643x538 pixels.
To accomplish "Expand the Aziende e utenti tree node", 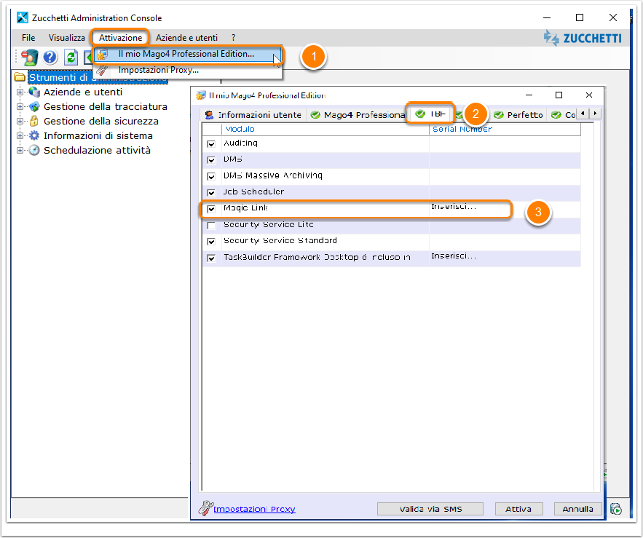I will click(x=20, y=92).
